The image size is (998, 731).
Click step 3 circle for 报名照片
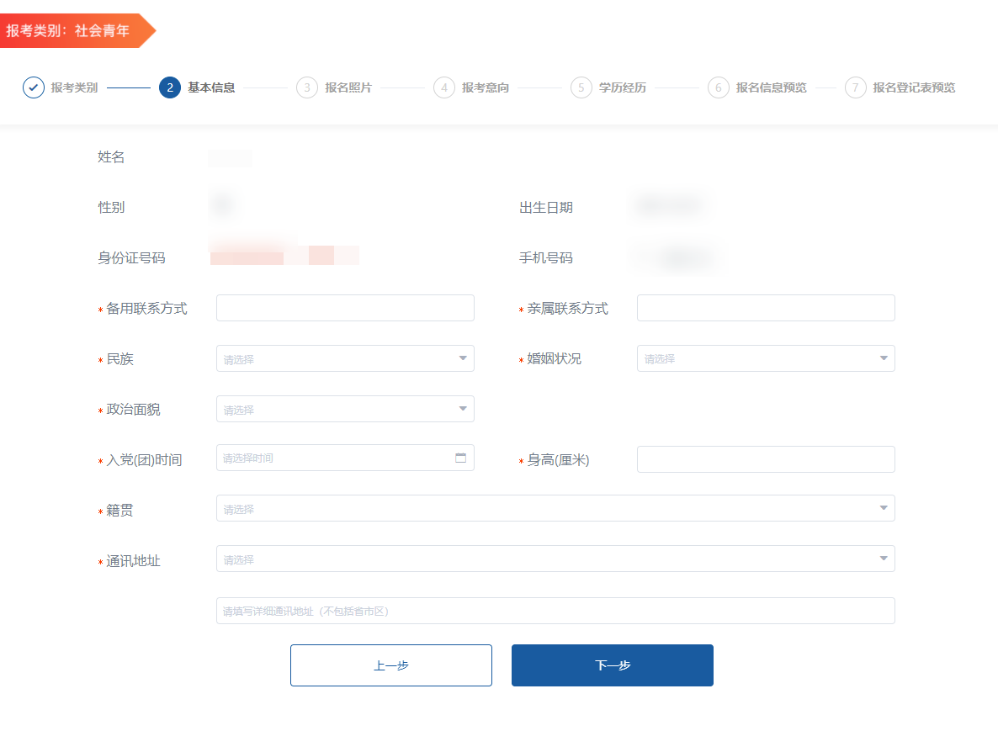[307, 87]
